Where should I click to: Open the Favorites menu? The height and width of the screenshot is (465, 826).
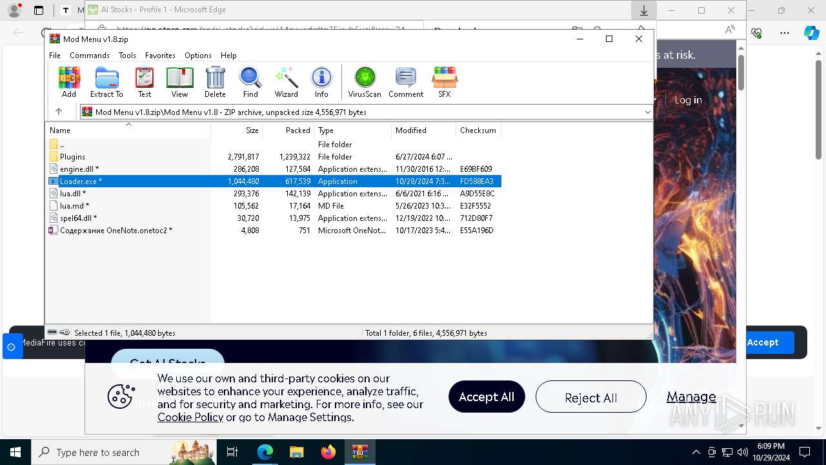click(x=160, y=56)
